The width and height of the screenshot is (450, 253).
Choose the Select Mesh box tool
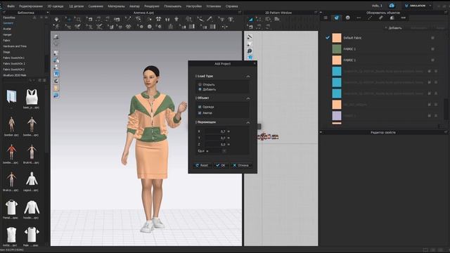78,19
